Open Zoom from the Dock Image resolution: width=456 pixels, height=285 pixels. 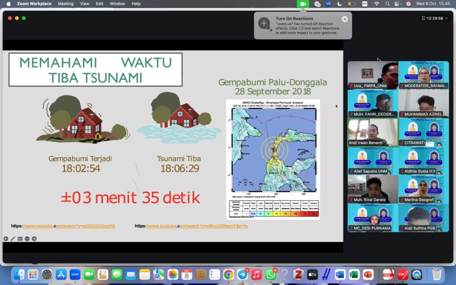pos(75,274)
